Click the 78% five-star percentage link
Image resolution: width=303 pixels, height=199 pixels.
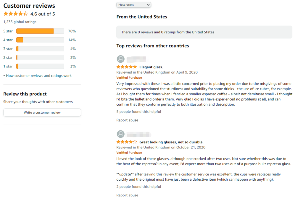[72, 31]
